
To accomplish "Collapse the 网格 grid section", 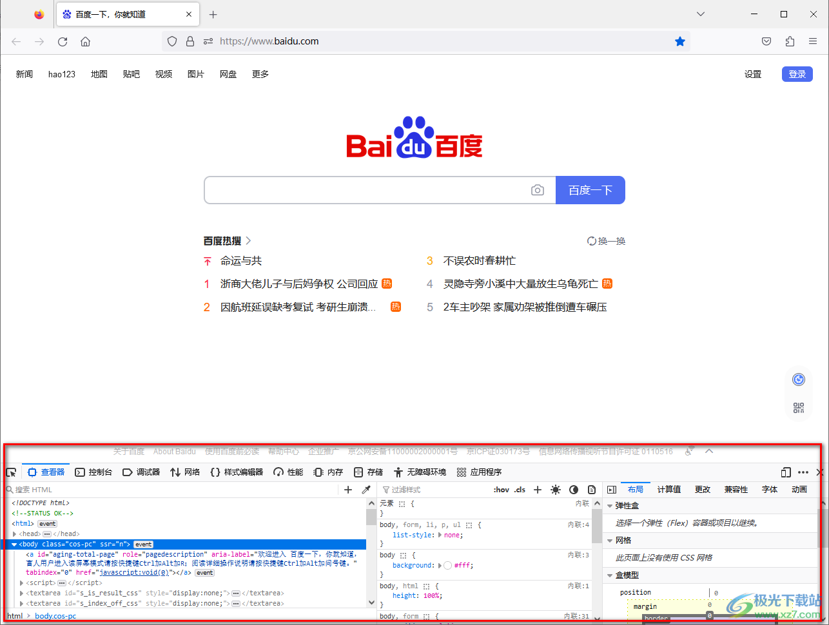I will tap(610, 541).
